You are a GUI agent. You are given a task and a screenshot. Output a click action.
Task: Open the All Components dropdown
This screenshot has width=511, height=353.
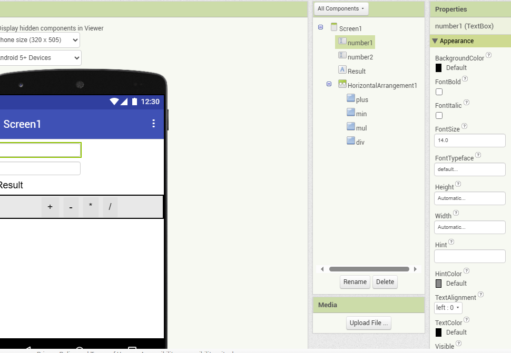coord(341,9)
